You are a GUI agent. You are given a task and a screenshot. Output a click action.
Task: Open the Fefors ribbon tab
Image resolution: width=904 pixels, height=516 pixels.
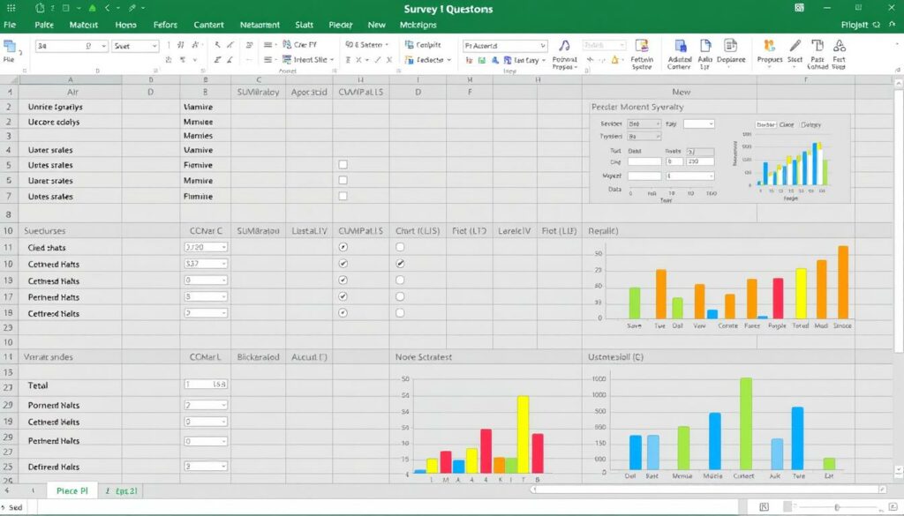[x=165, y=25]
